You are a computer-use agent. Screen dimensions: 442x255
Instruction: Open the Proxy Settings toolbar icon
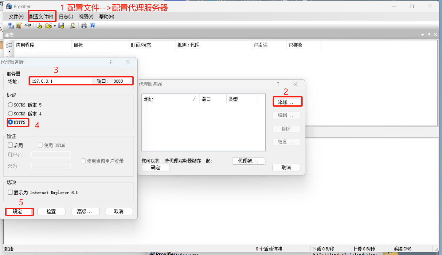coord(10,25)
